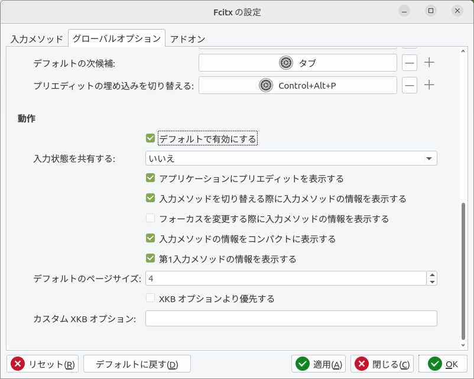
Task: Decrease デフォルトのページサイズ with the down arrow
Action: pos(432,282)
